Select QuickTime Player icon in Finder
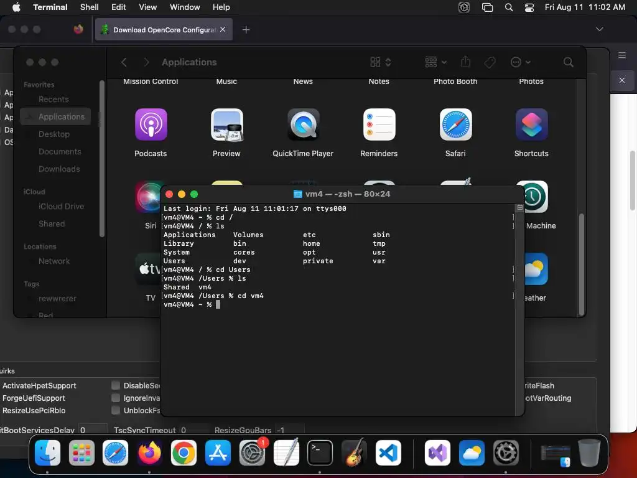The height and width of the screenshot is (478, 637). 303,124
